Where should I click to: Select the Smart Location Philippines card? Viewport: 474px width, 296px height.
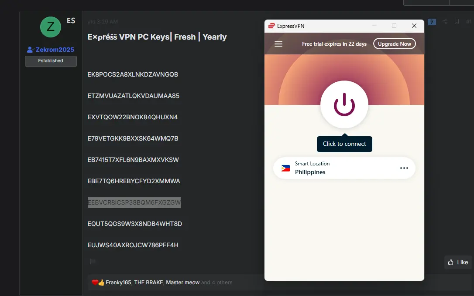344,168
